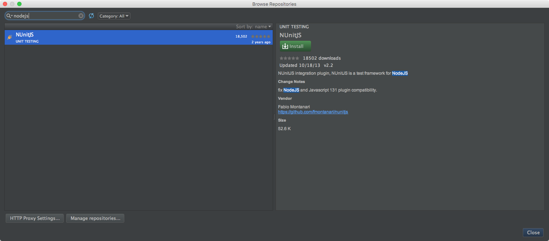
Task: Click the star rating in details panel
Action: (x=289, y=58)
